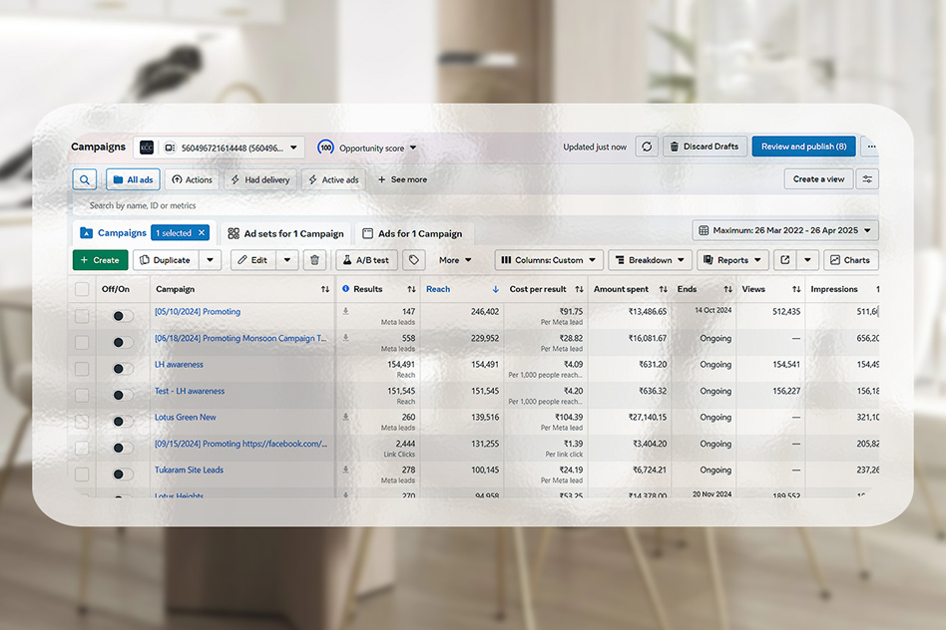Image resolution: width=946 pixels, height=630 pixels.
Task: Click the Results info icon
Action: click(345, 289)
